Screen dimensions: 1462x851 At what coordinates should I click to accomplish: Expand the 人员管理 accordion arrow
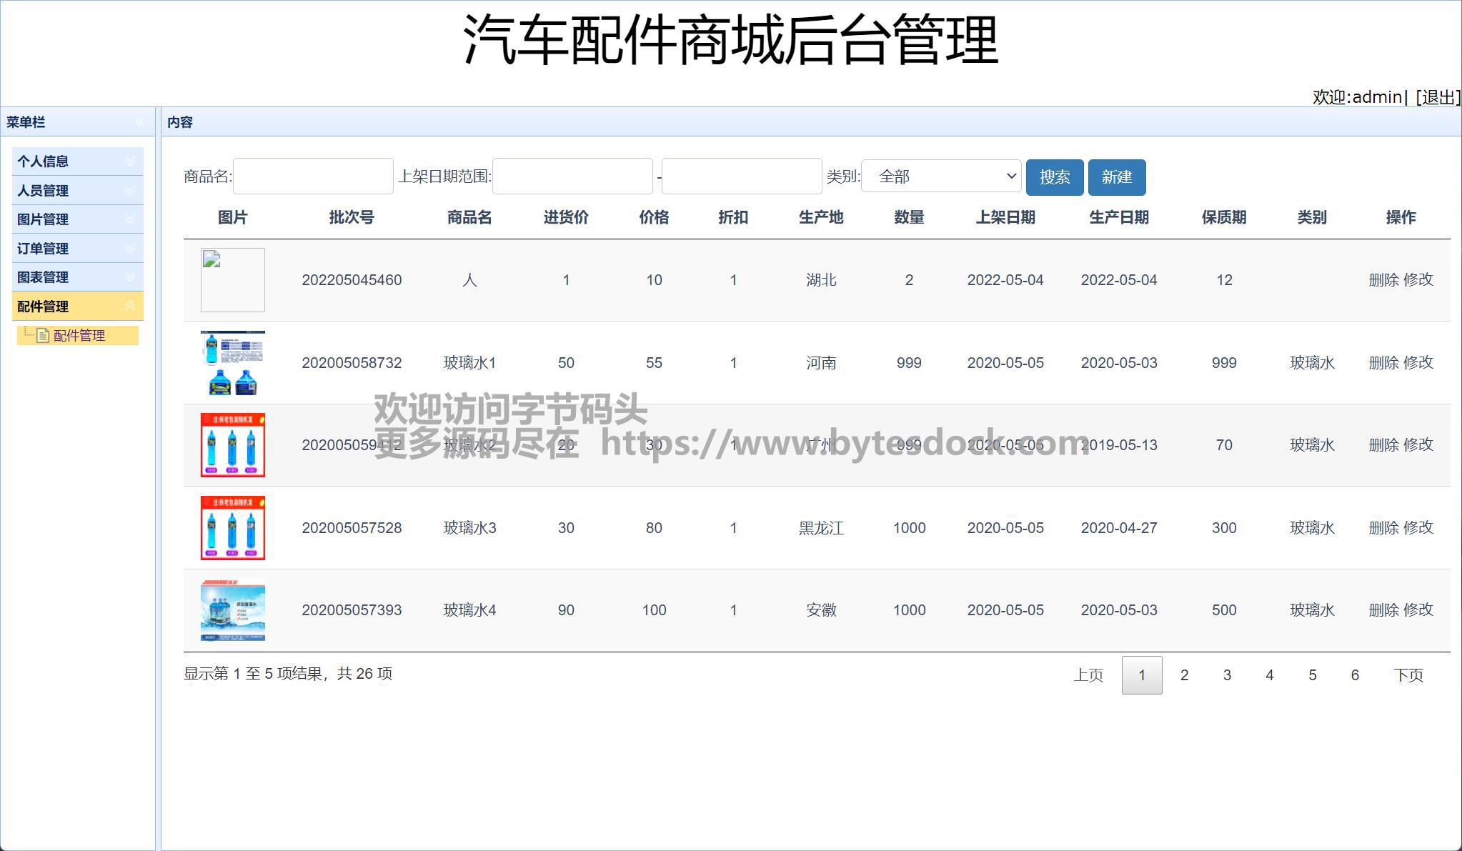130,190
